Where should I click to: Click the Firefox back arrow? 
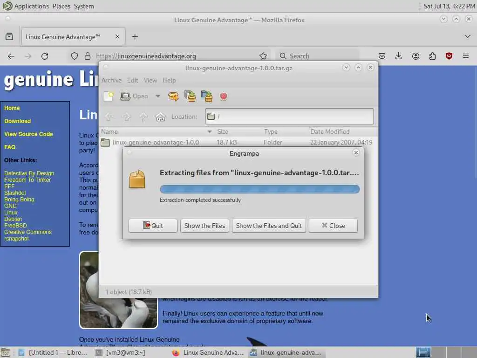point(11,56)
